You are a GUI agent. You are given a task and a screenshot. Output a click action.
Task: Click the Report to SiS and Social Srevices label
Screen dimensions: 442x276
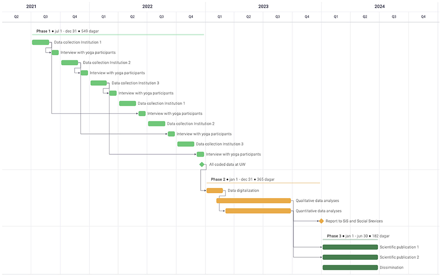(354, 221)
